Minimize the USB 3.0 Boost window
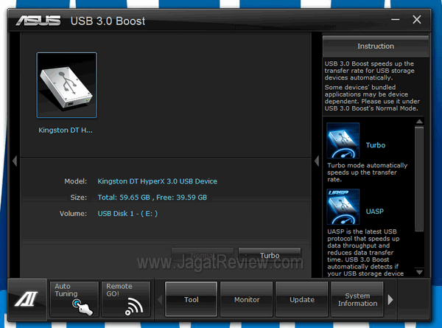 click(396, 20)
